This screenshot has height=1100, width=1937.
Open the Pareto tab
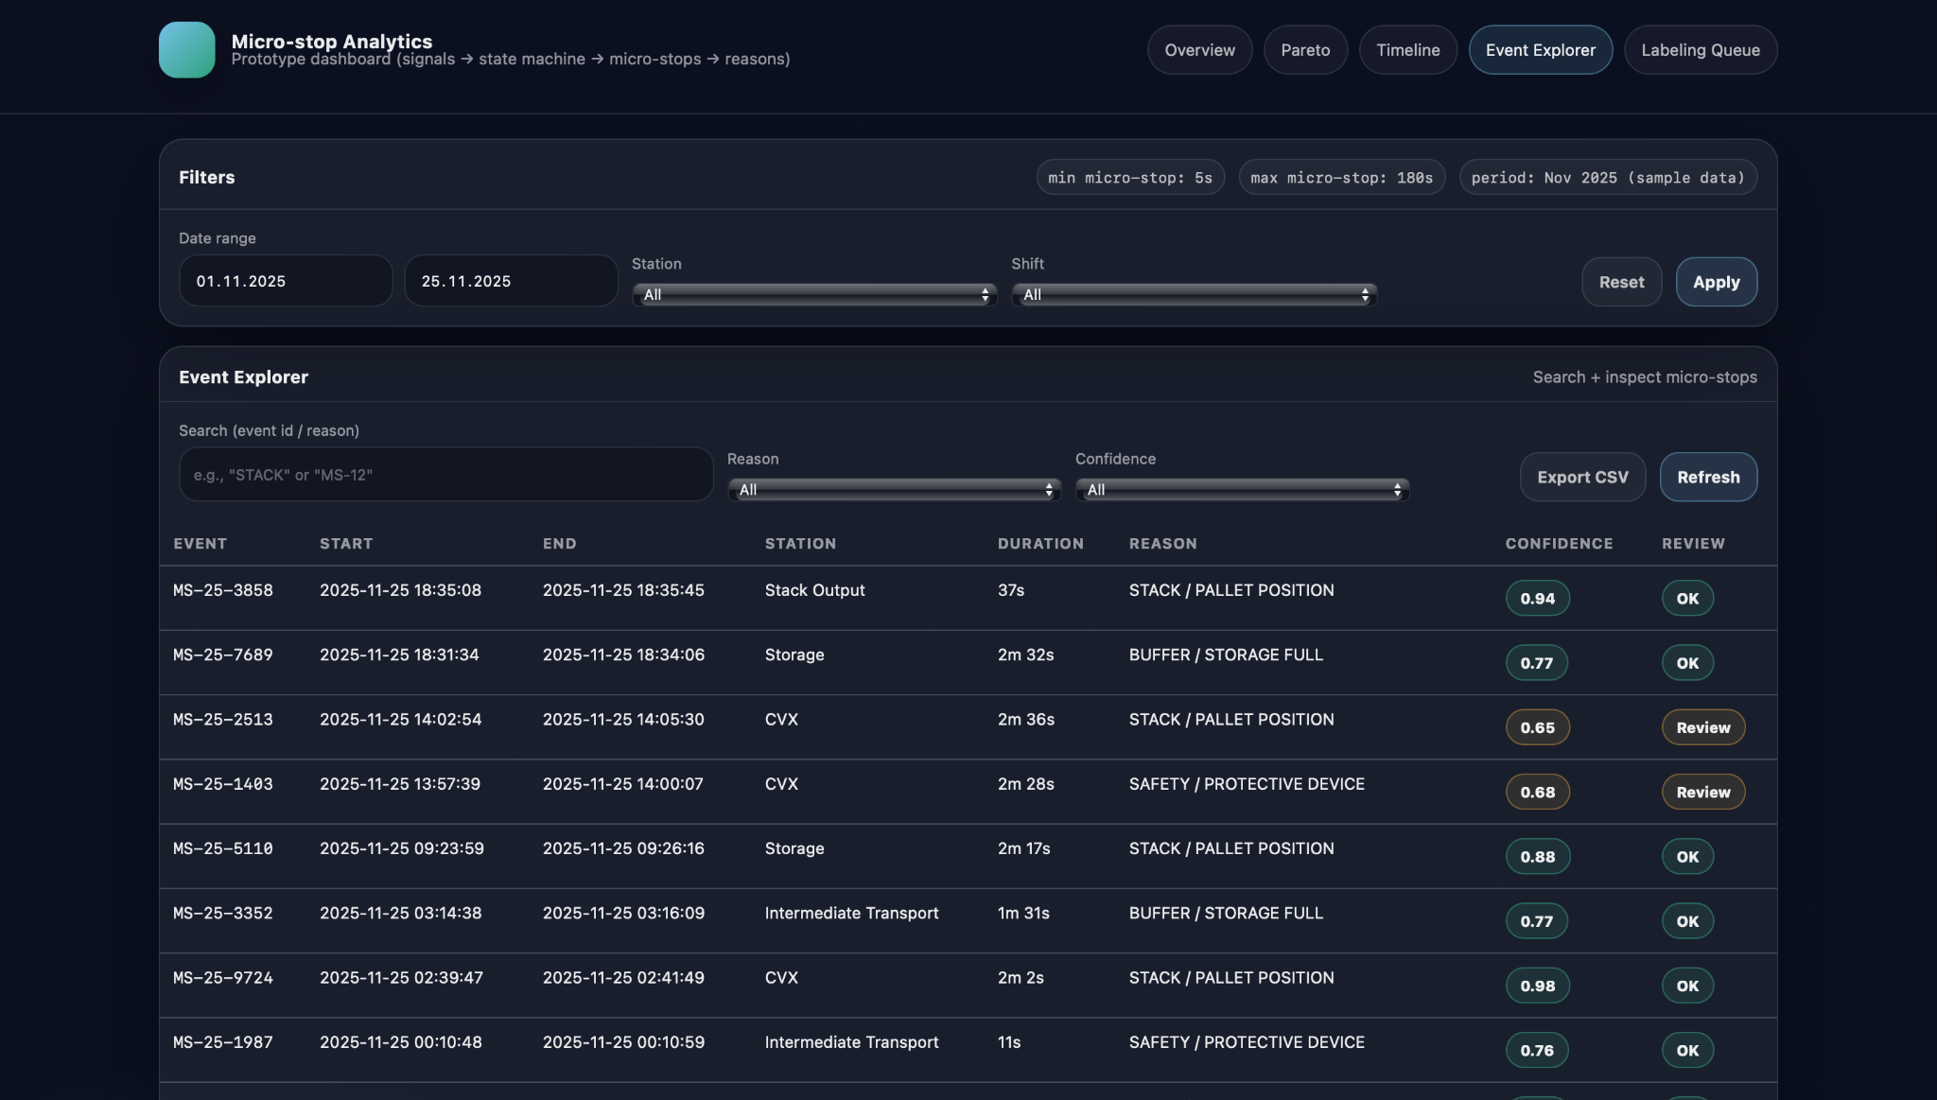tap(1304, 50)
